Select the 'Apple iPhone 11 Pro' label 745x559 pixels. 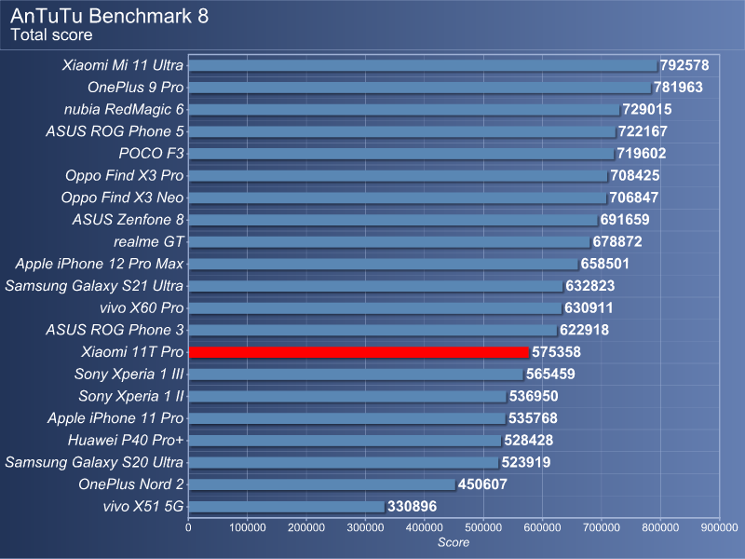click(x=115, y=418)
